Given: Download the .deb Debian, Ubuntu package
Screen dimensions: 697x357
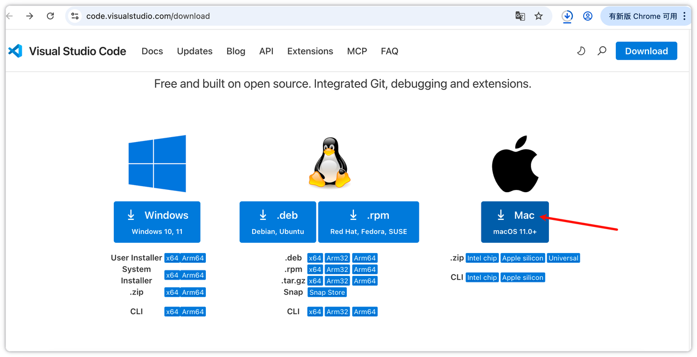Looking at the screenshot, I should point(278,222).
